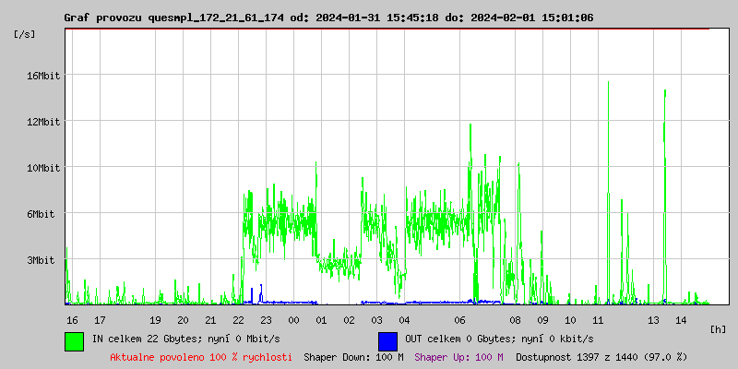Screen dimensions: 738x369
Task: Click the [h] hour unit label
Action: point(719,329)
